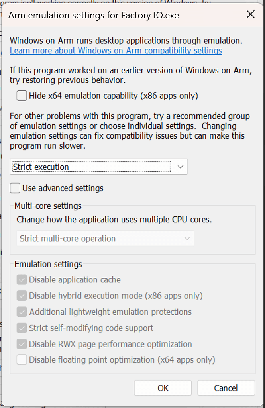The image size is (265, 408).
Task: Click the Multi-core settings group heading
Action: pyautogui.click(x=48, y=206)
